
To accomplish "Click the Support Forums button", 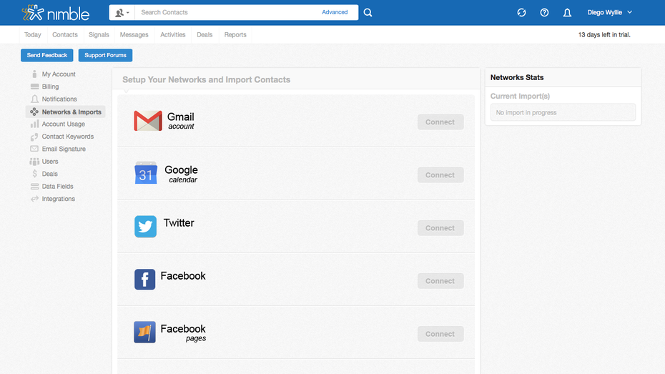I will 105,55.
